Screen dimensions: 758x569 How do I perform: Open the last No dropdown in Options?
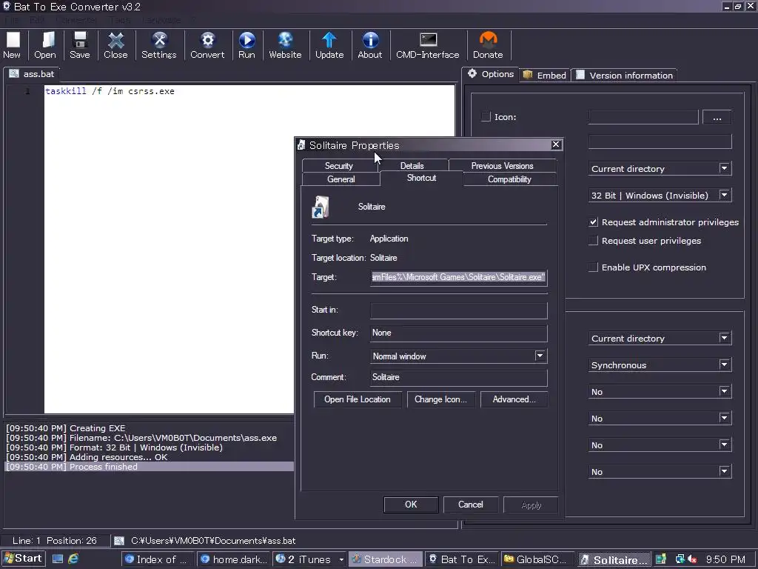pyautogui.click(x=724, y=470)
